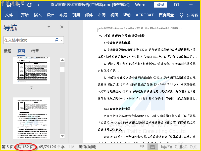Image resolution: width=201 pixels, height=151 pixels.
Task: Switch to the 标题 navigation tab
Action: pyautogui.click(x=8, y=51)
